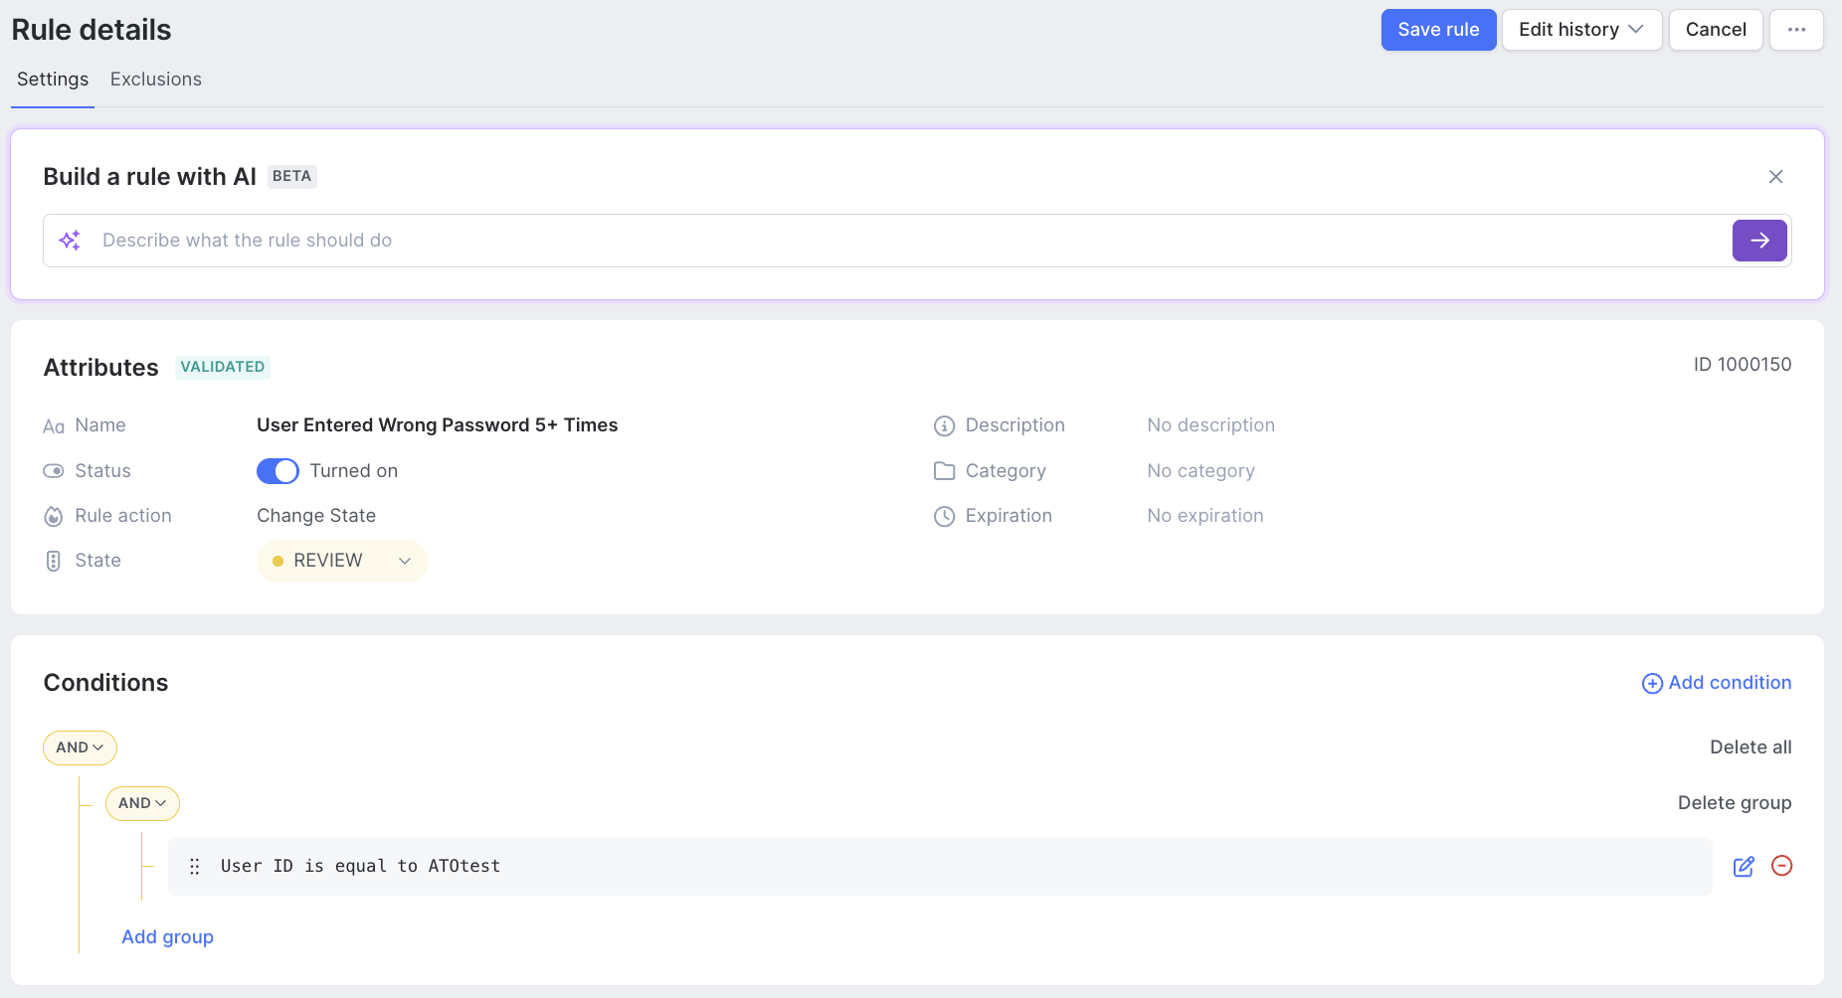Open the edit pencil icon on the condition
The width and height of the screenshot is (1842, 998).
(1744, 866)
